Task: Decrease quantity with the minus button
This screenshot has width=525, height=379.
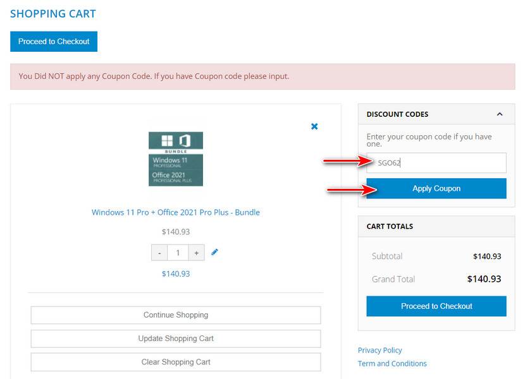Action: point(159,253)
